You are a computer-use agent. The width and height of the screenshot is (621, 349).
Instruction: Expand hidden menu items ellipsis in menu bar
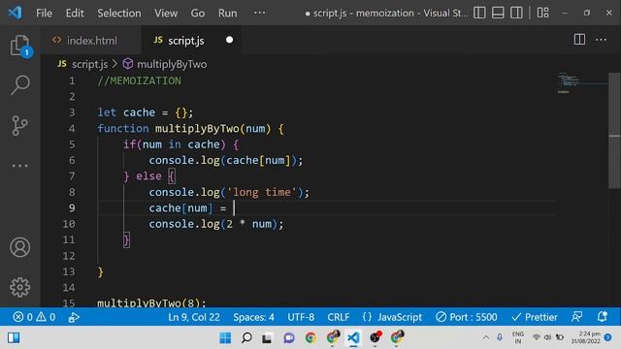coord(259,13)
